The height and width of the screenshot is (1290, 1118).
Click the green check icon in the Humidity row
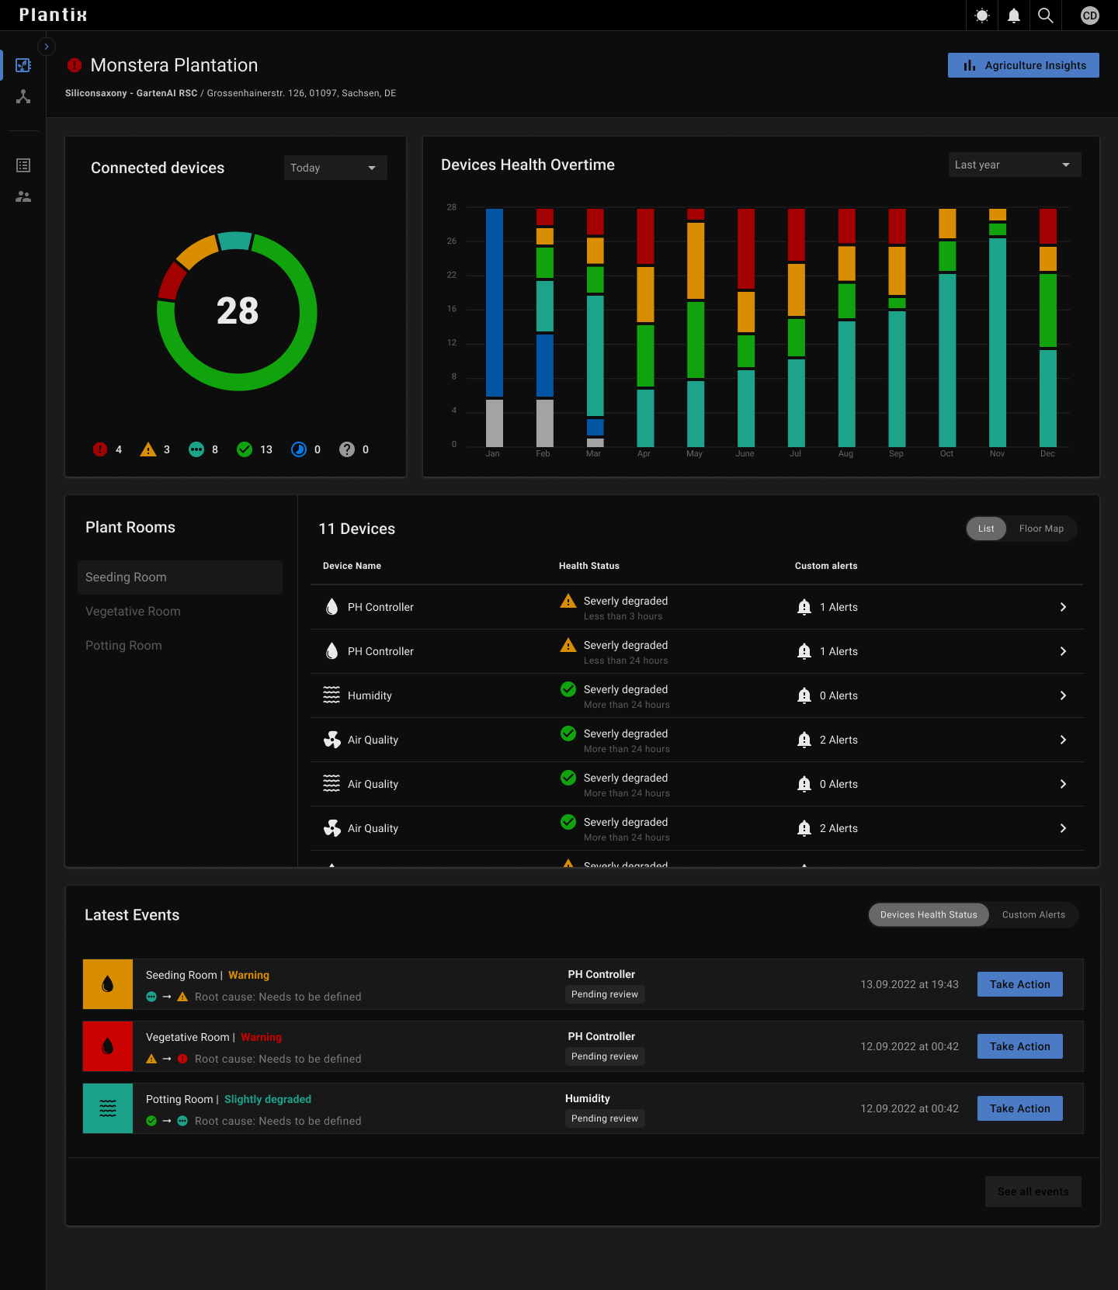tap(568, 689)
